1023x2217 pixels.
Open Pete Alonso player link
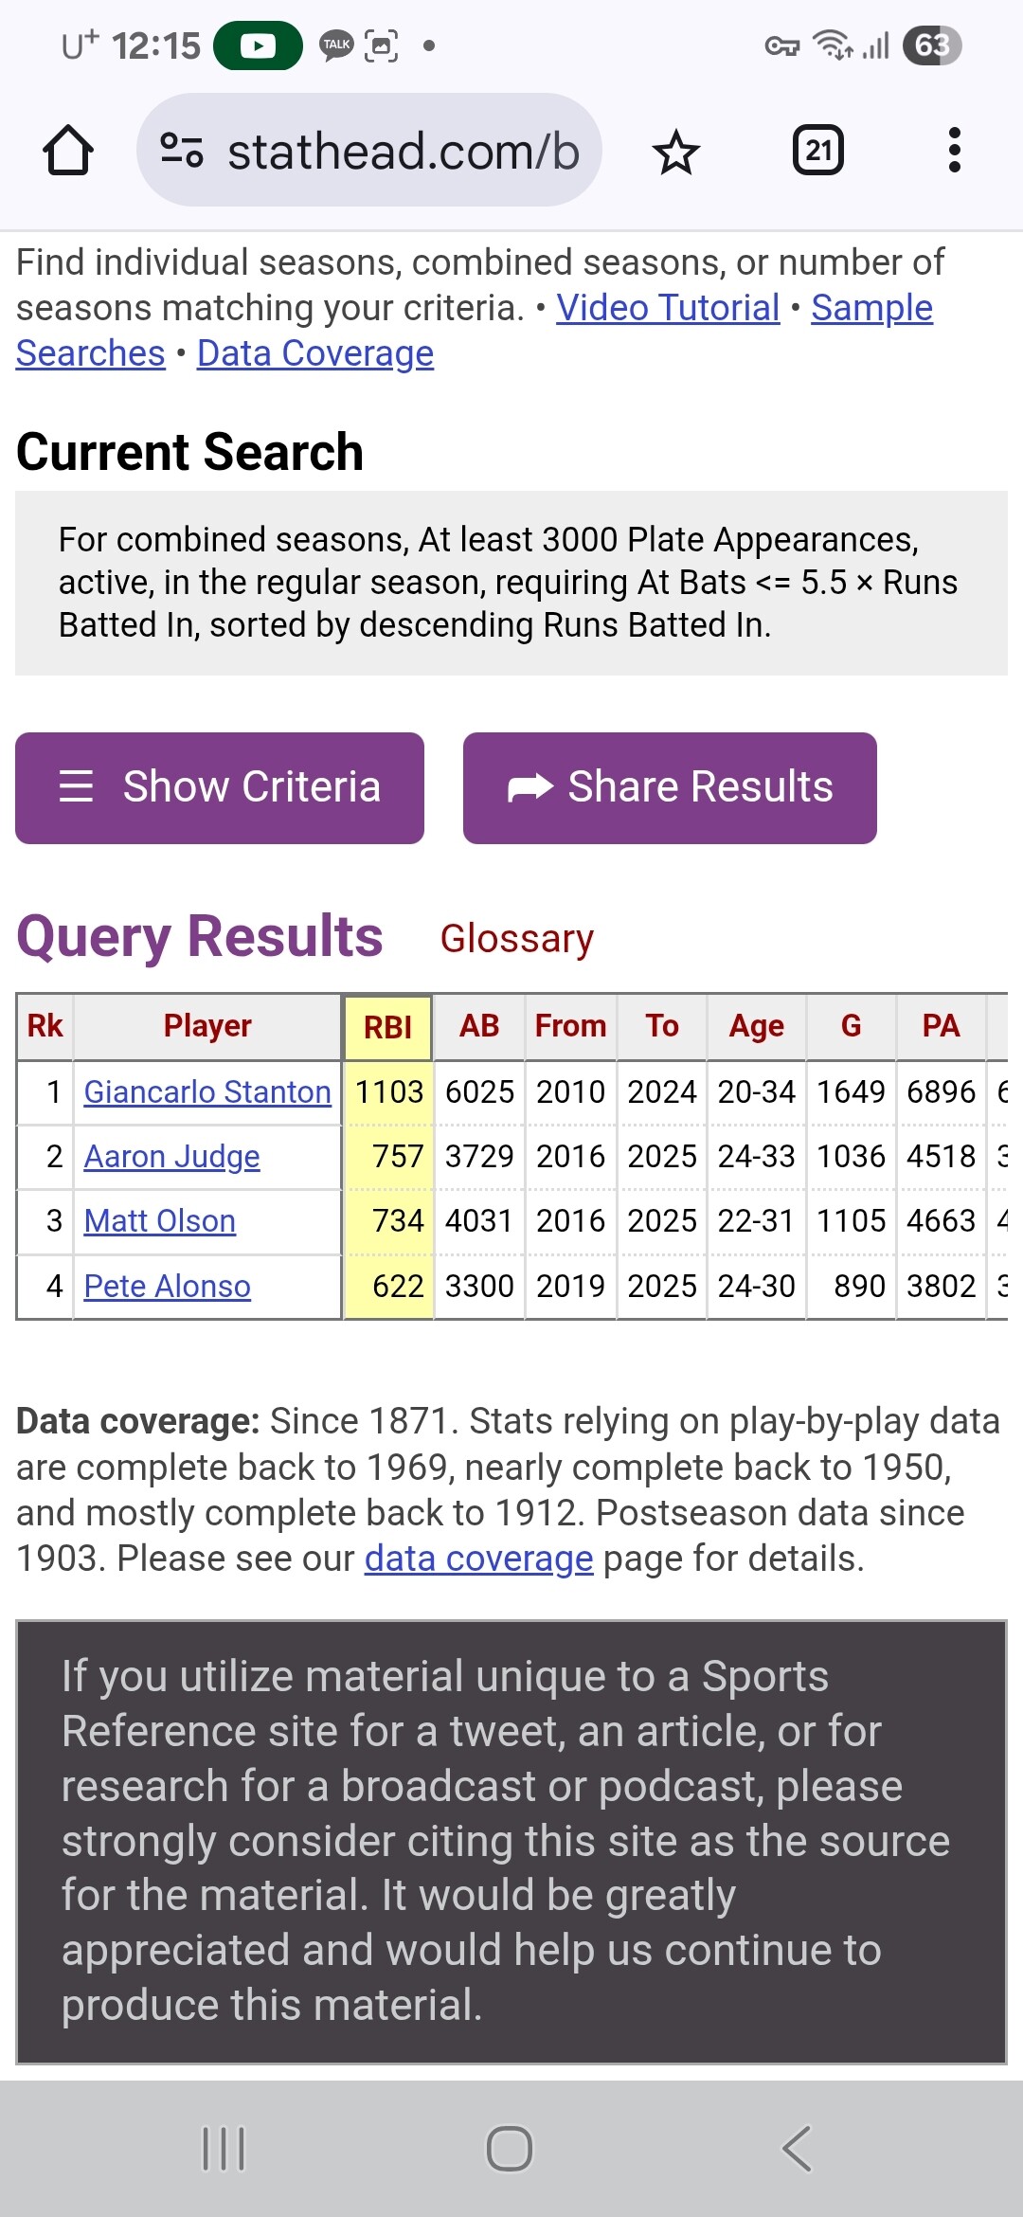(x=167, y=1287)
